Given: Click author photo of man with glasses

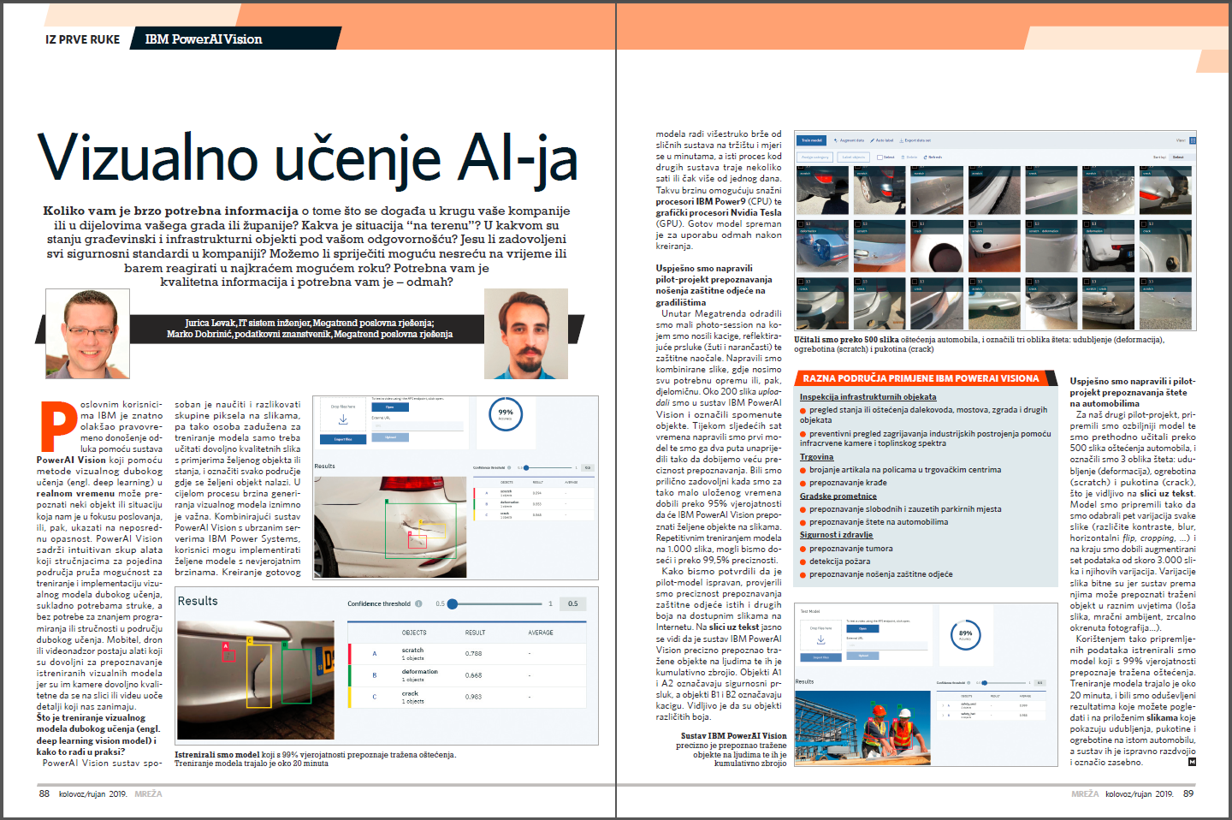Looking at the screenshot, I should click(87, 334).
